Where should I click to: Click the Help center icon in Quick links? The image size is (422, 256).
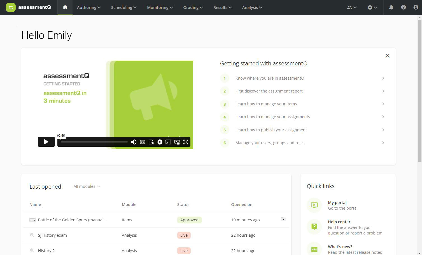click(314, 227)
